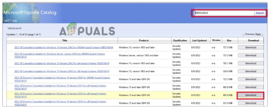Viewport: 270px width, 112px height.
Task: Sort by the Version column header
Action: point(216,40)
